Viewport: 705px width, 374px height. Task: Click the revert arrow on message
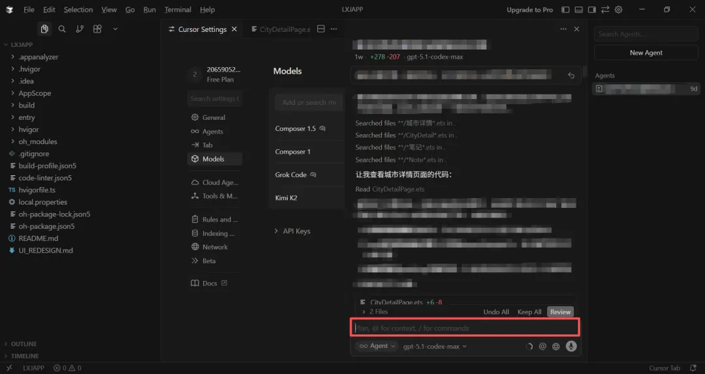(x=571, y=76)
